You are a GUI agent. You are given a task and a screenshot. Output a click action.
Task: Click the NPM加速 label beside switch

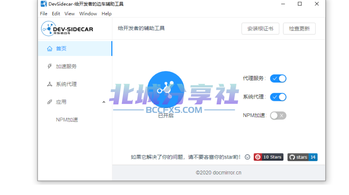click(254, 115)
